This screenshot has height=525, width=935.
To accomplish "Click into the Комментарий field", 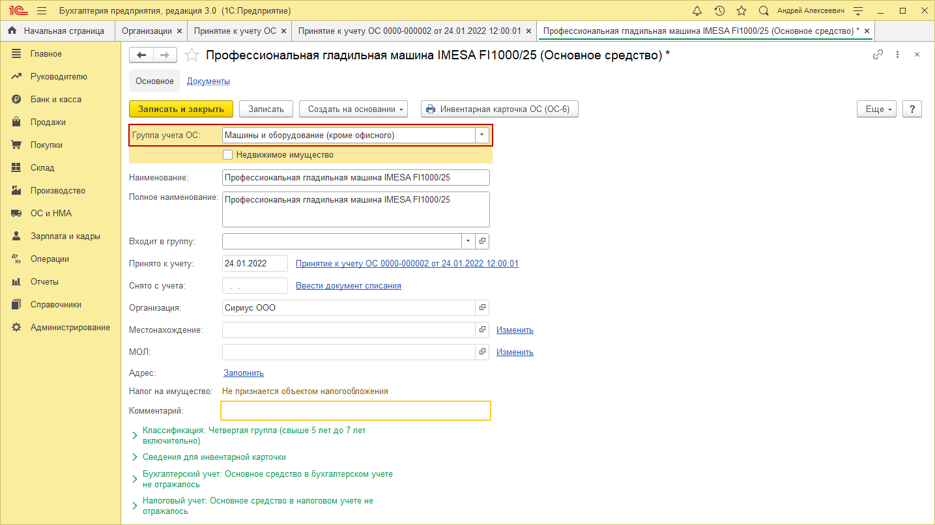I will (356, 410).
